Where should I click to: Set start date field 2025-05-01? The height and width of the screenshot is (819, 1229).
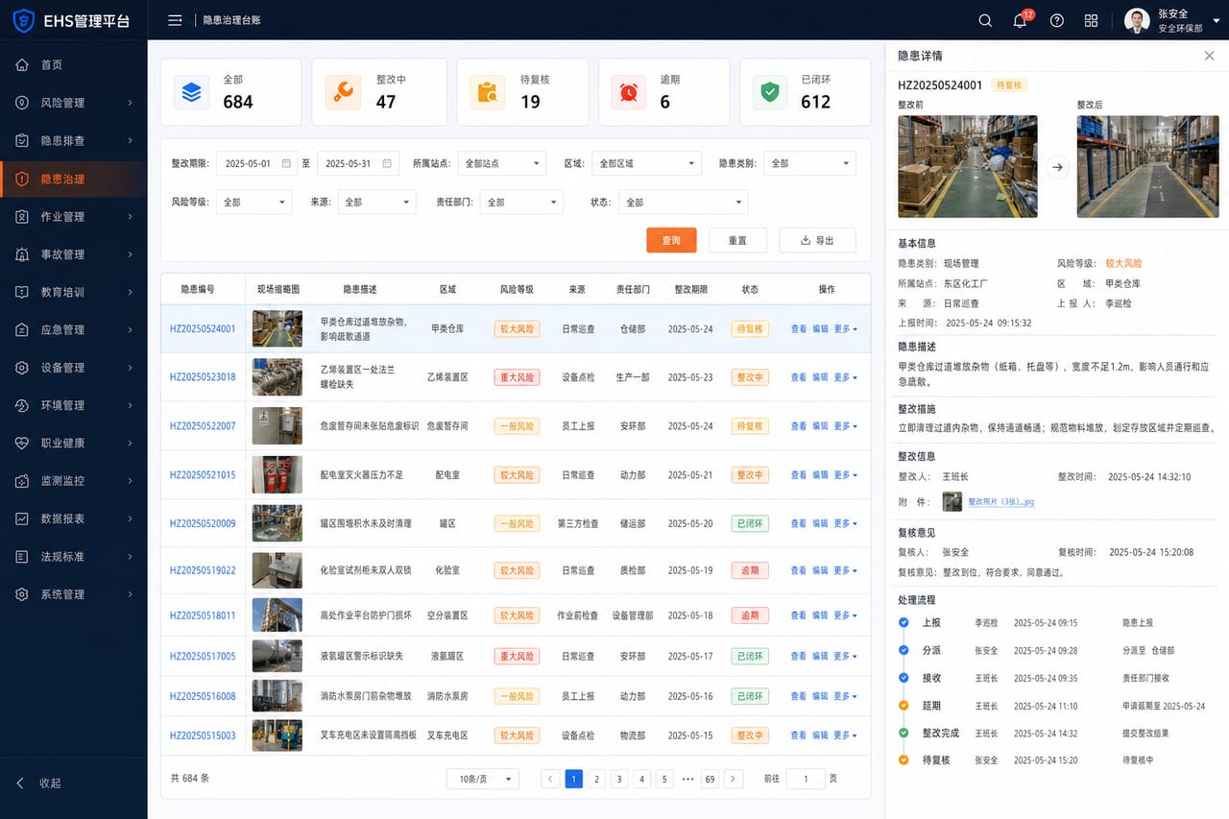tap(258, 163)
